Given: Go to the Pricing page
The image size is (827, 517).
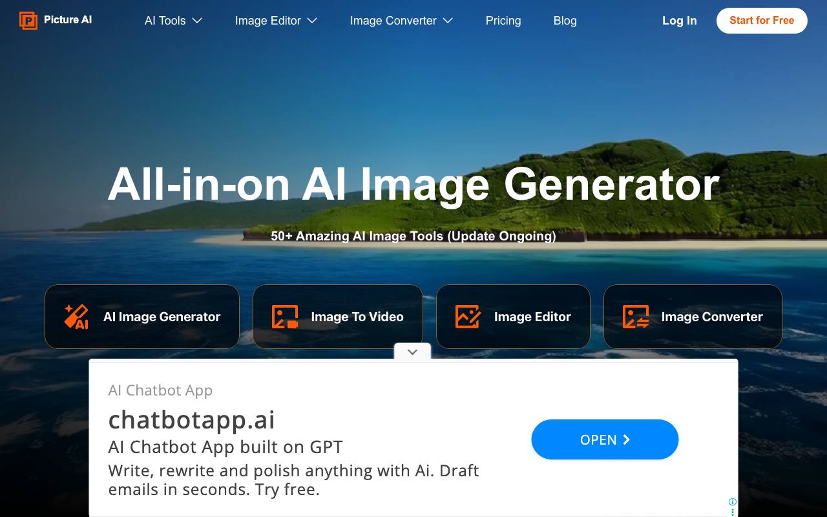Looking at the screenshot, I should pos(503,21).
